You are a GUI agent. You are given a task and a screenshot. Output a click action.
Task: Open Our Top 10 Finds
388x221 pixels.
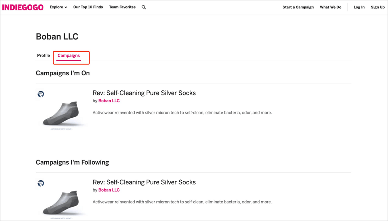[x=88, y=7]
